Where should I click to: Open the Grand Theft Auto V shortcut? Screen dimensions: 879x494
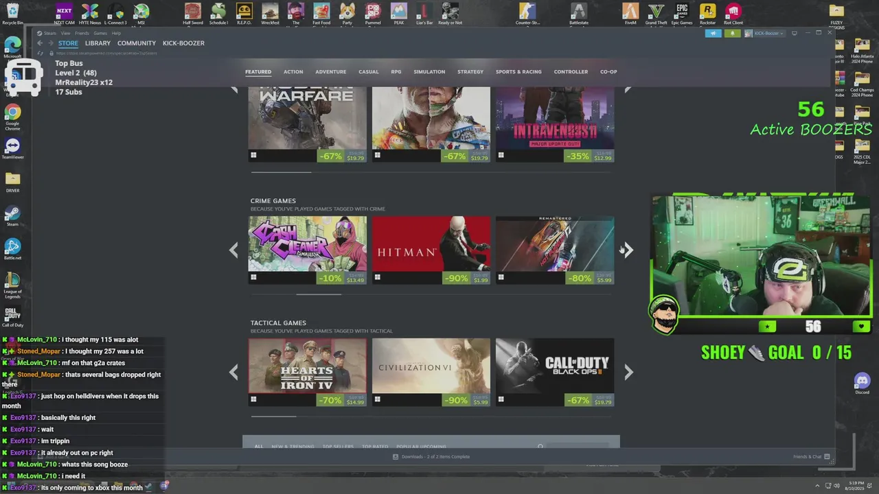[x=656, y=13]
